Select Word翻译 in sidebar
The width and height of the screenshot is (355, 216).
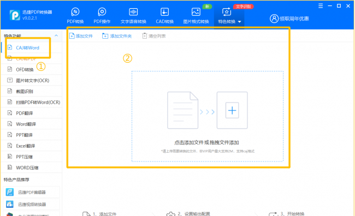[32, 124]
